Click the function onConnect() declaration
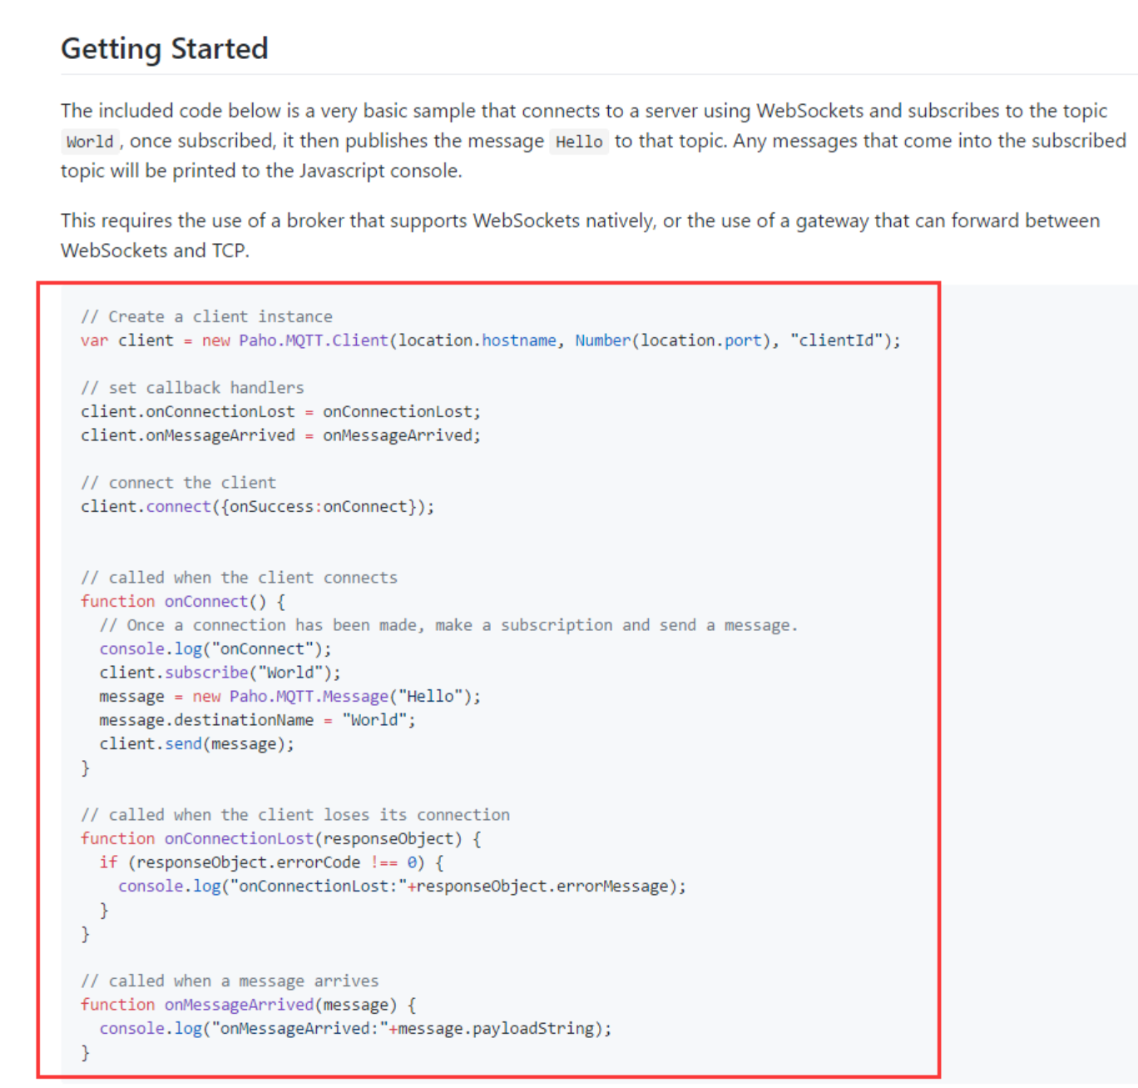 (x=183, y=601)
